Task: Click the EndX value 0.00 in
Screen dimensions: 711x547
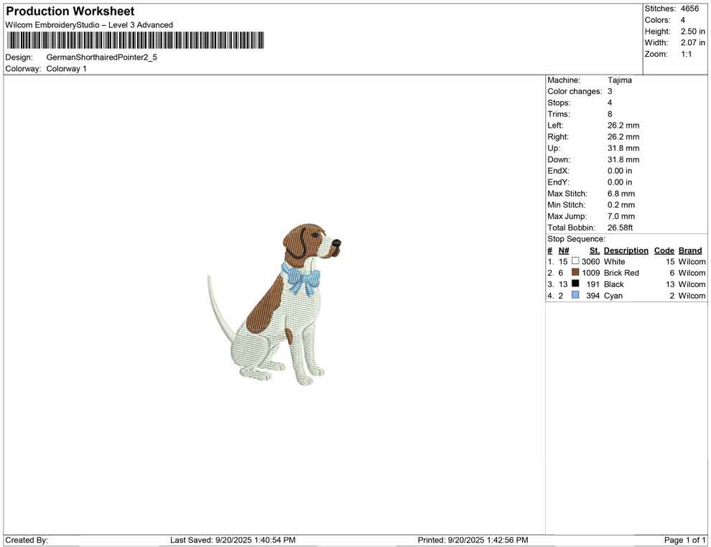Action: point(620,171)
